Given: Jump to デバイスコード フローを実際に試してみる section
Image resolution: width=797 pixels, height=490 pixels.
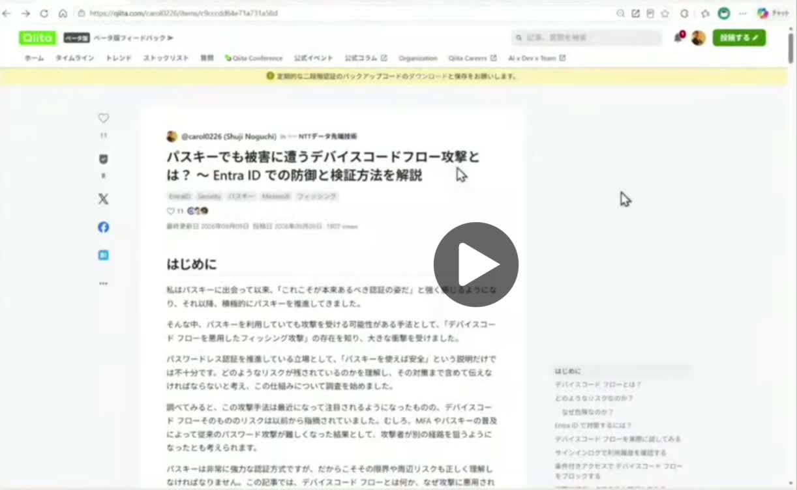Looking at the screenshot, I should tap(618, 439).
